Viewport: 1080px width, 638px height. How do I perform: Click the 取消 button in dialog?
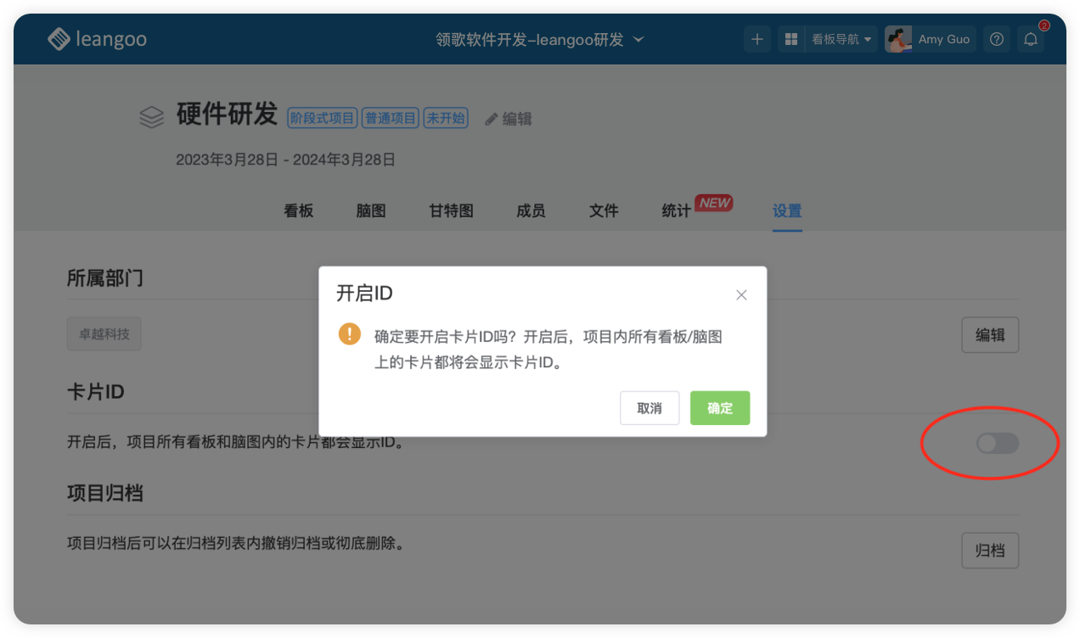tap(650, 408)
